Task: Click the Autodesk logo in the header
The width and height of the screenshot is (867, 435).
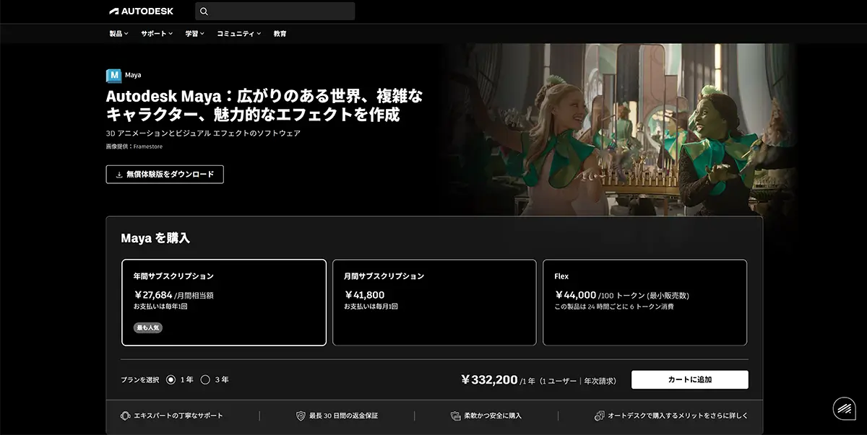Action: point(141,12)
